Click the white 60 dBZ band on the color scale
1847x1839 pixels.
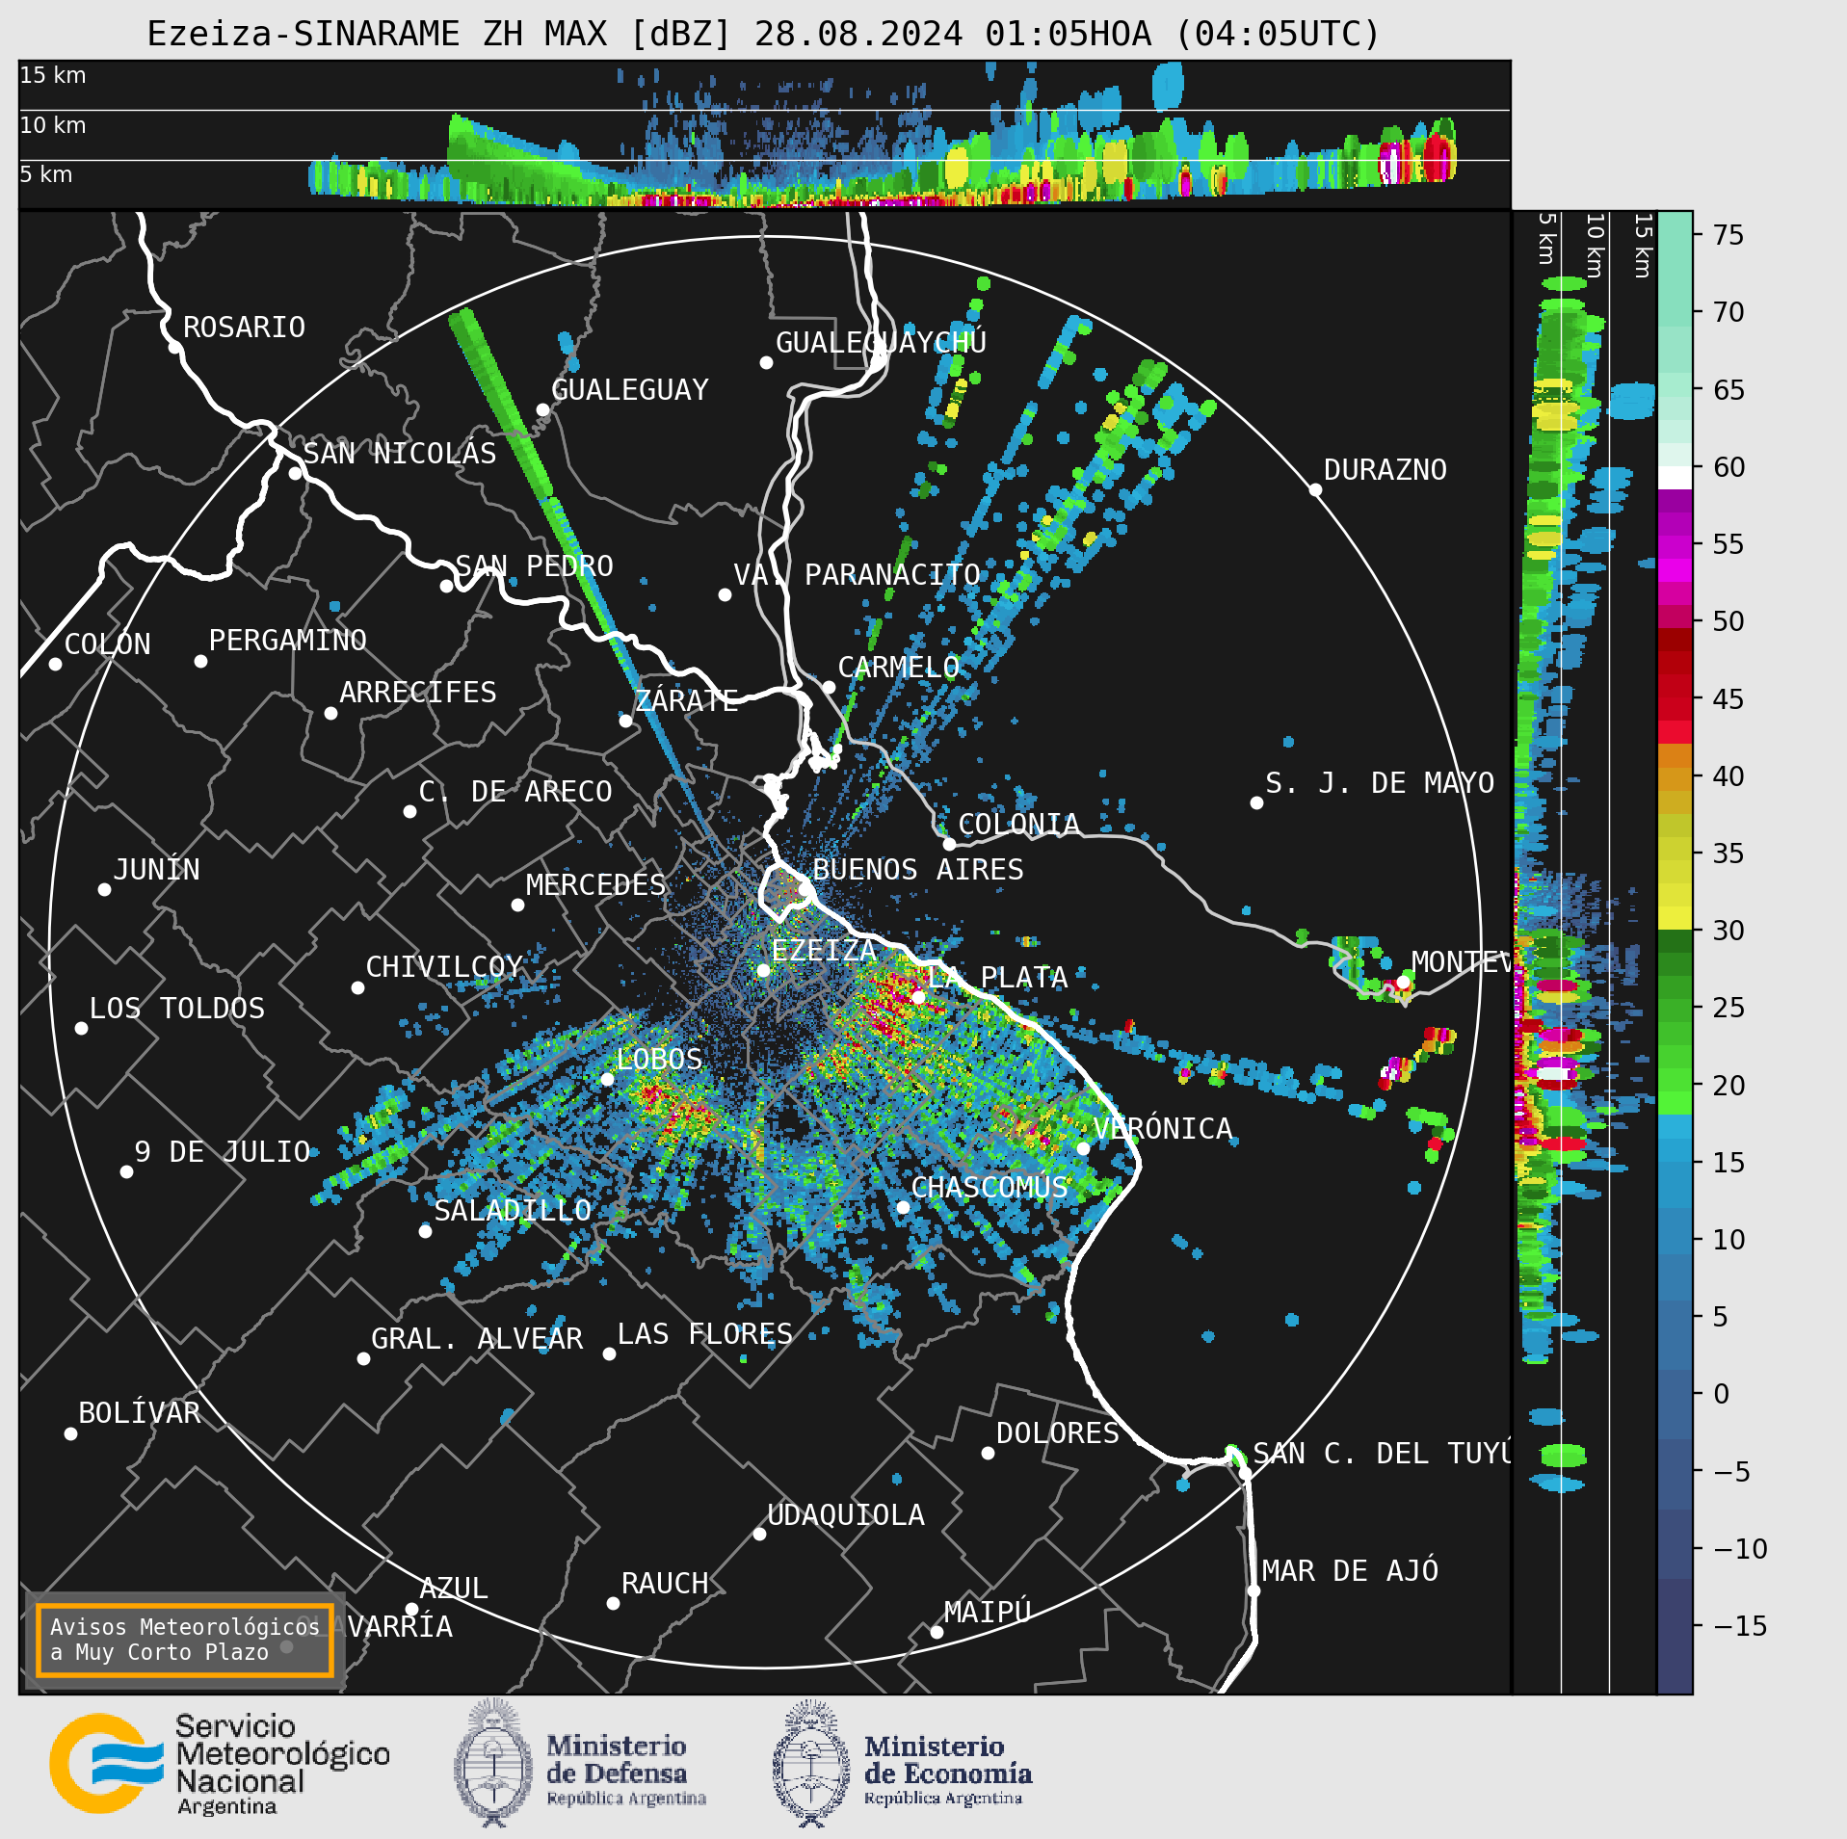pyautogui.click(x=1675, y=477)
